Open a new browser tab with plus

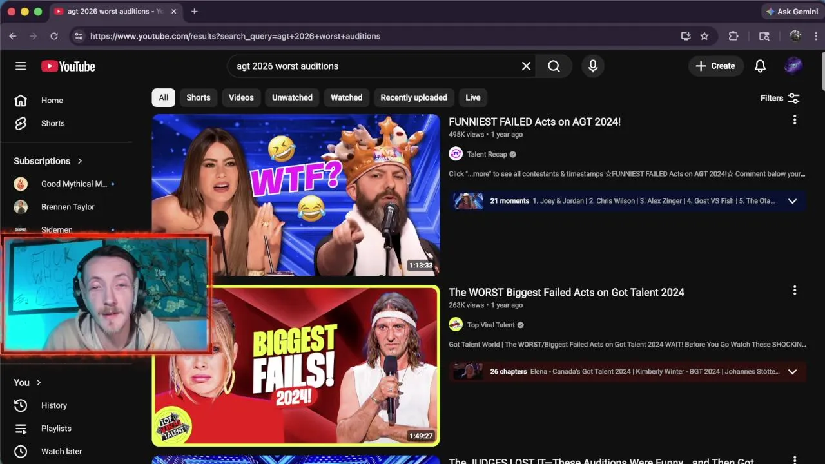194,12
